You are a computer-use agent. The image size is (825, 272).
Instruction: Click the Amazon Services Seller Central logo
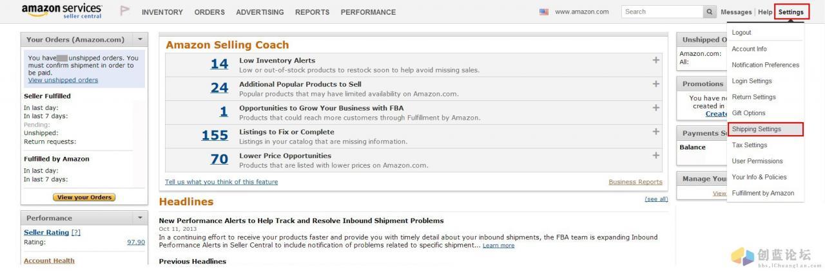62,11
